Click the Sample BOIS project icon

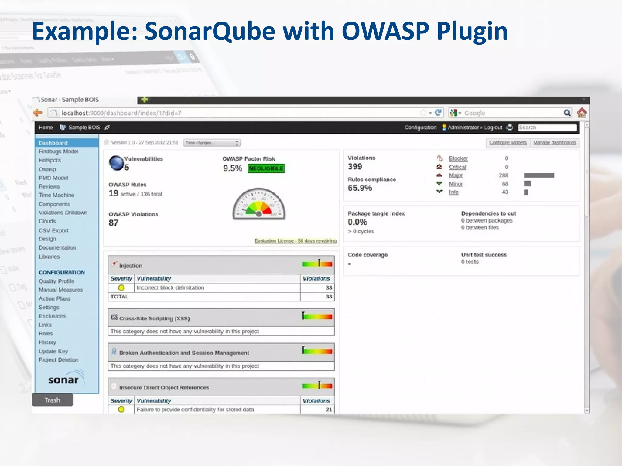pos(63,128)
